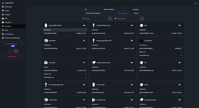Collapse the Zigbee2MQTT sidebar arrows icon

[3, 3]
